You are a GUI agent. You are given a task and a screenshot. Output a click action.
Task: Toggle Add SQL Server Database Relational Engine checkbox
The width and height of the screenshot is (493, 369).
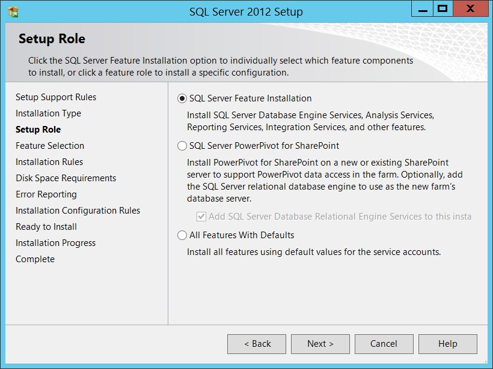201,217
